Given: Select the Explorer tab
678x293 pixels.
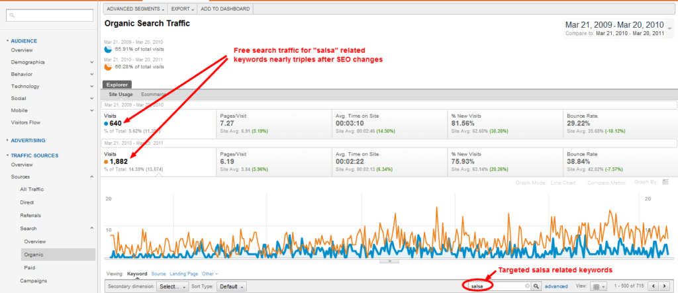Looking at the screenshot, I should tap(118, 85).
